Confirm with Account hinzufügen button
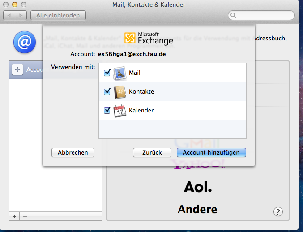The width and height of the screenshot is (303, 232). 211,152
